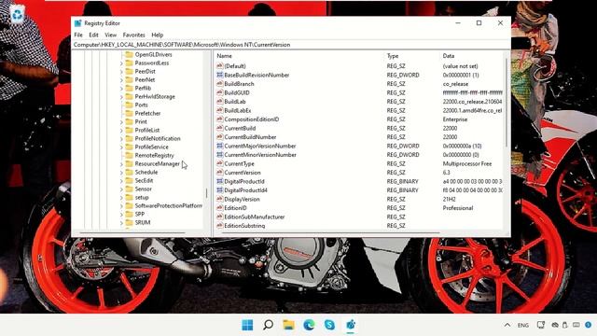Select the ProfileNotification key
Image resolution: width=597 pixels, height=336 pixels.
coord(158,138)
